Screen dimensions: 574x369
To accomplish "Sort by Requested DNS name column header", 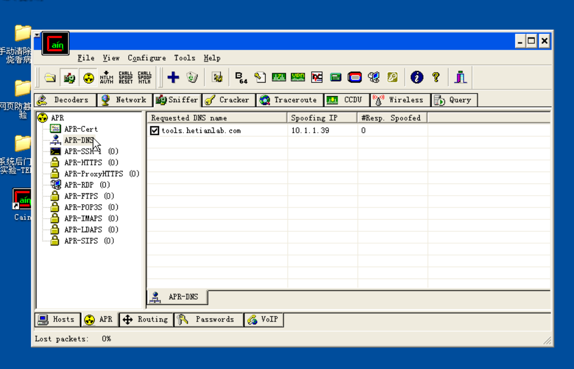I will pos(217,118).
